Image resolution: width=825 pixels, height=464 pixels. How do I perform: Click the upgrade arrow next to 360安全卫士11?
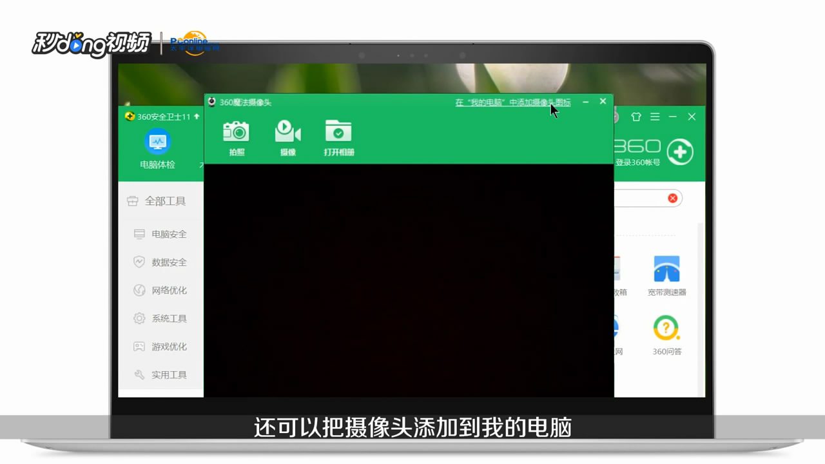(x=197, y=117)
